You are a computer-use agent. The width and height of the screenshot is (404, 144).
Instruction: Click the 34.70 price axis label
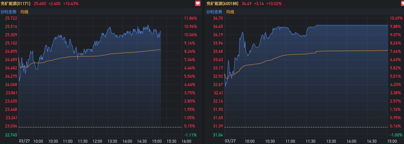click(217, 18)
